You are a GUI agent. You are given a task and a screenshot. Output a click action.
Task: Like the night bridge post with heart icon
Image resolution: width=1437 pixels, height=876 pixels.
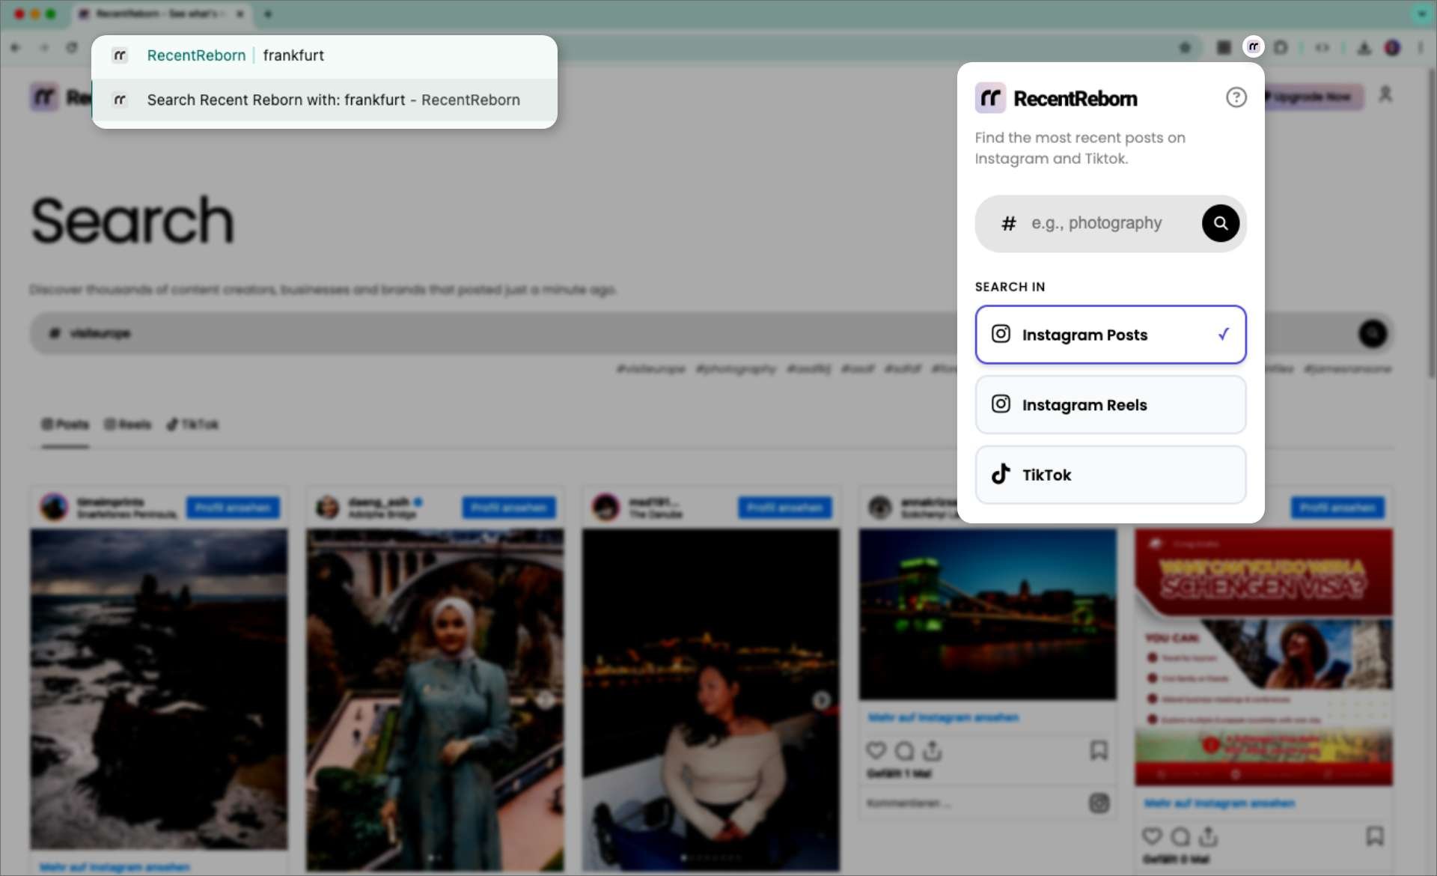coord(876,750)
